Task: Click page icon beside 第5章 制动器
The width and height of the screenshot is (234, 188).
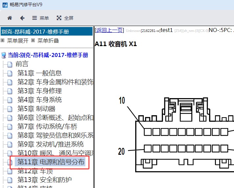Action: [10, 109]
